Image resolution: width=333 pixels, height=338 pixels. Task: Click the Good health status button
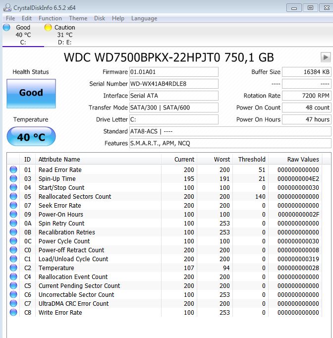click(31, 93)
